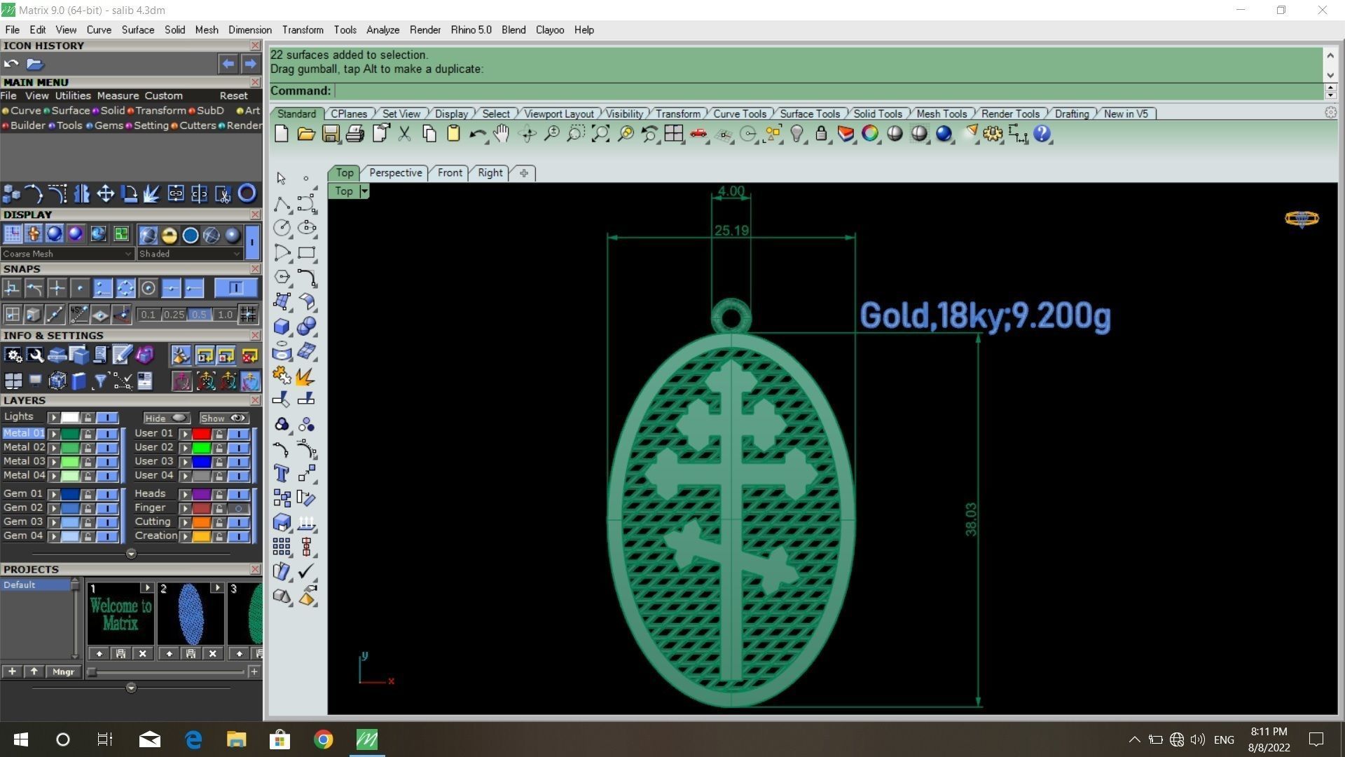Open the Gems category in Main Menu
1345x757 pixels.
tap(109, 125)
